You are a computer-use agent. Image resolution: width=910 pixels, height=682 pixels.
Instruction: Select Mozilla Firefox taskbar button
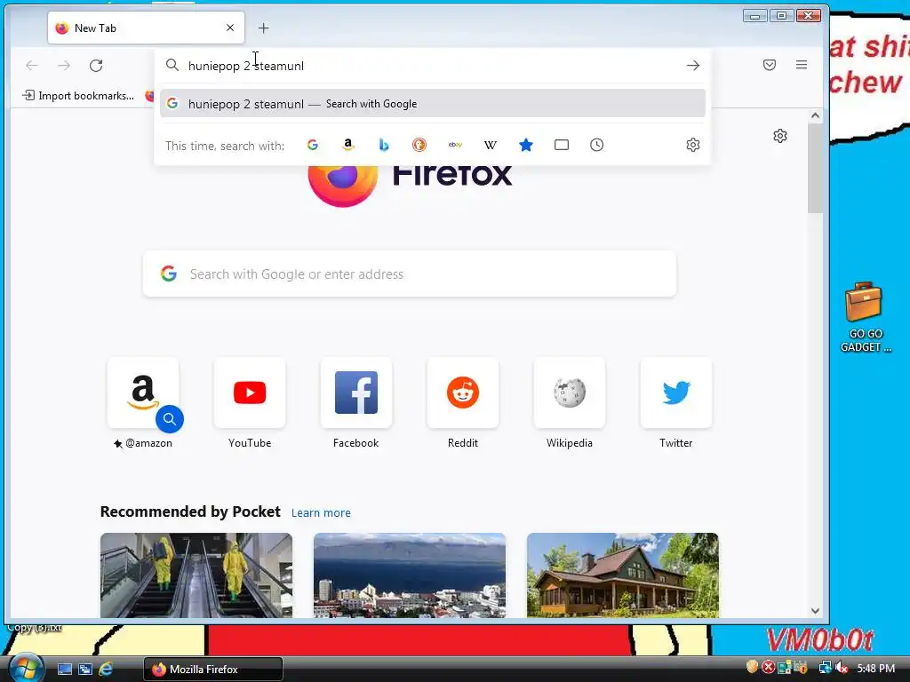point(213,670)
